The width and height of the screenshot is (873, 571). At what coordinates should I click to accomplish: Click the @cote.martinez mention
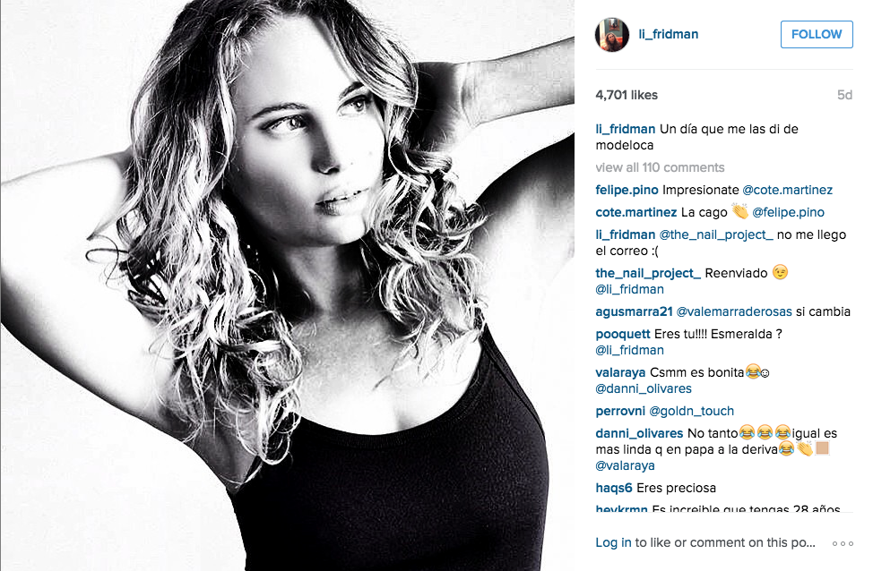787,190
